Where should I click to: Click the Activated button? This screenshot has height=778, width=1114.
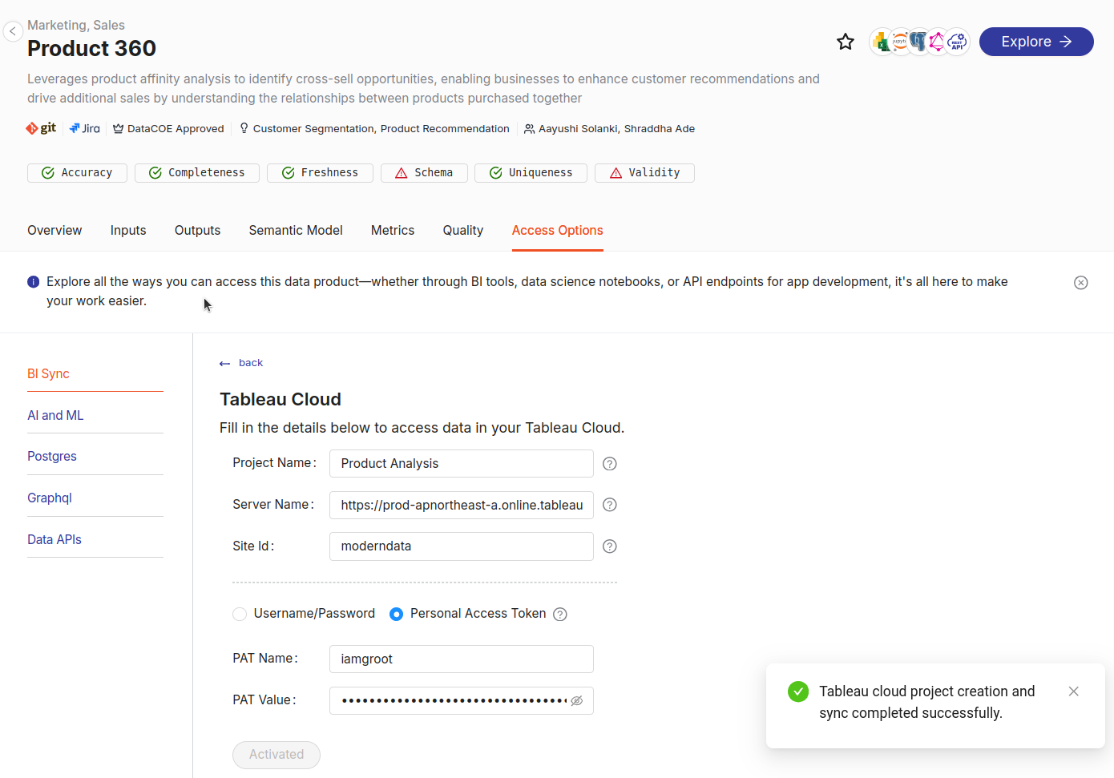point(276,755)
